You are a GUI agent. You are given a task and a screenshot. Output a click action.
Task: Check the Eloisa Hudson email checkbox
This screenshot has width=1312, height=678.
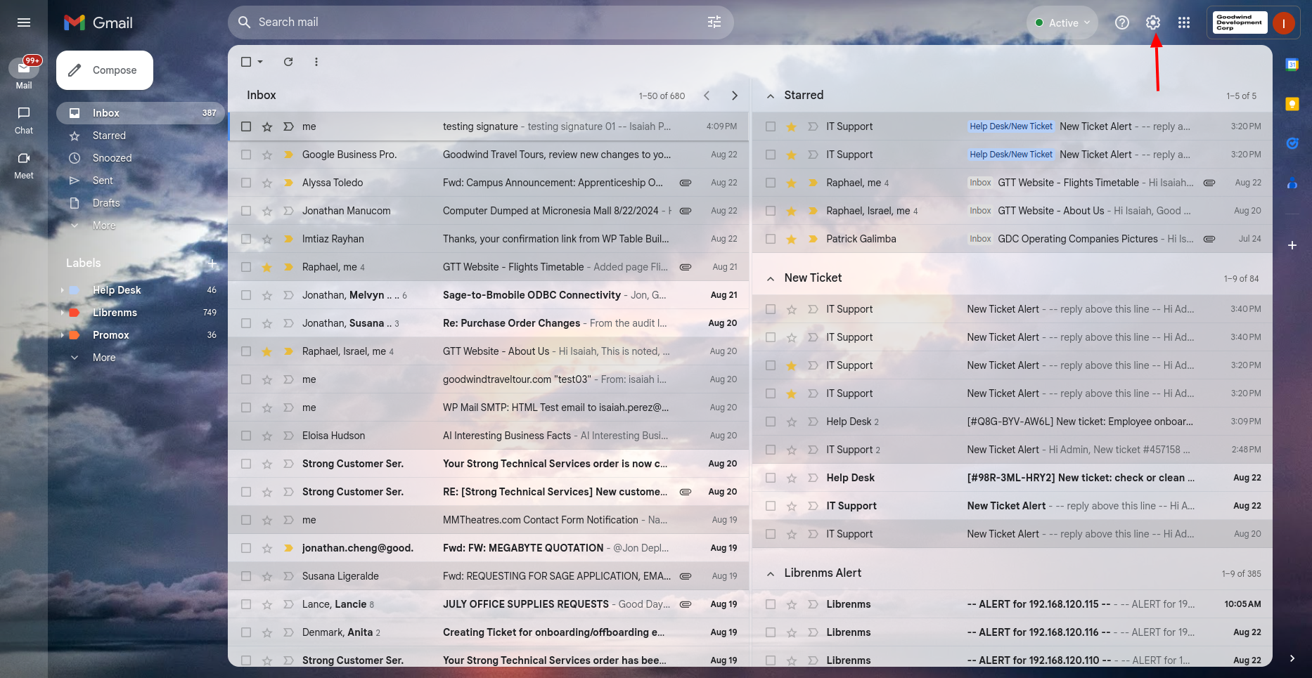click(246, 436)
